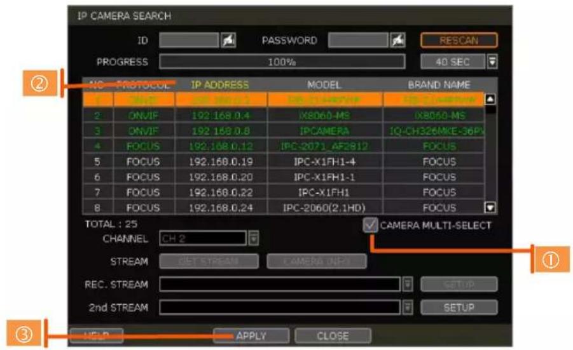Viewport: 573px width, 350px height.
Task: Click the MODEL column header
Action: point(324,84)
